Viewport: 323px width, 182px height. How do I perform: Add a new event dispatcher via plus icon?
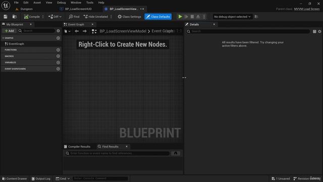[59, 69]
